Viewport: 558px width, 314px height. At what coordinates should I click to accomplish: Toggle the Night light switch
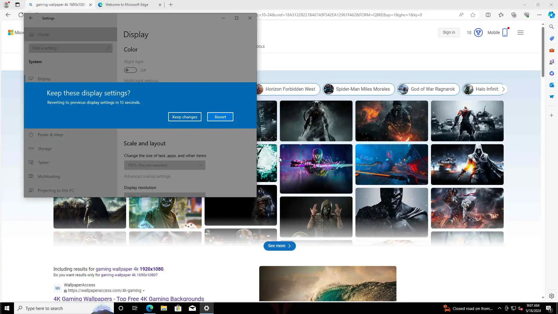pyautogui.click(x=130, y=70)
